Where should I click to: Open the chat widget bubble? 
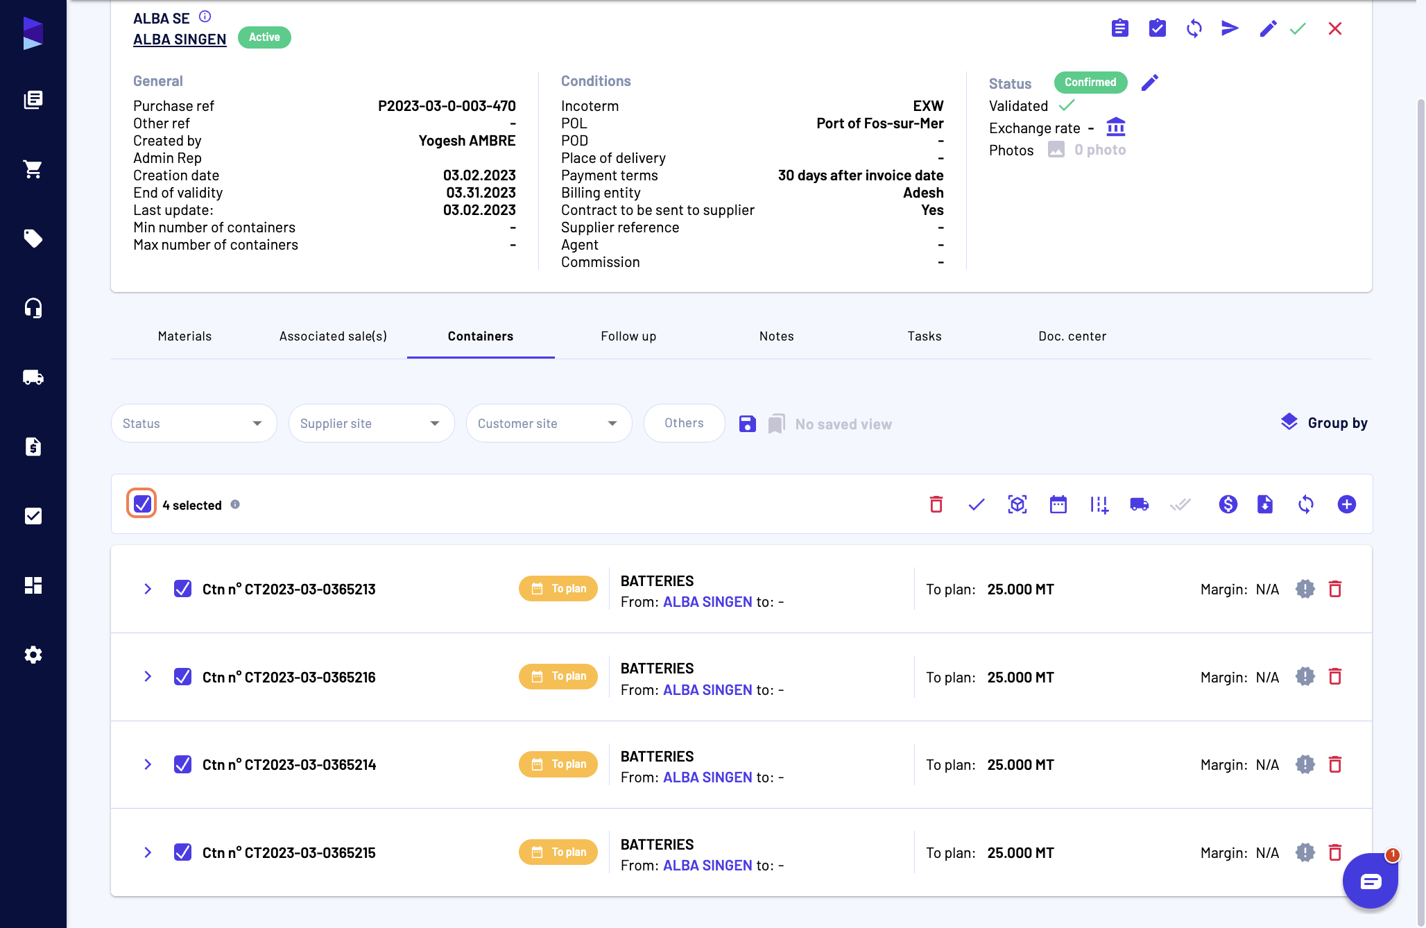click(1370, 881)
